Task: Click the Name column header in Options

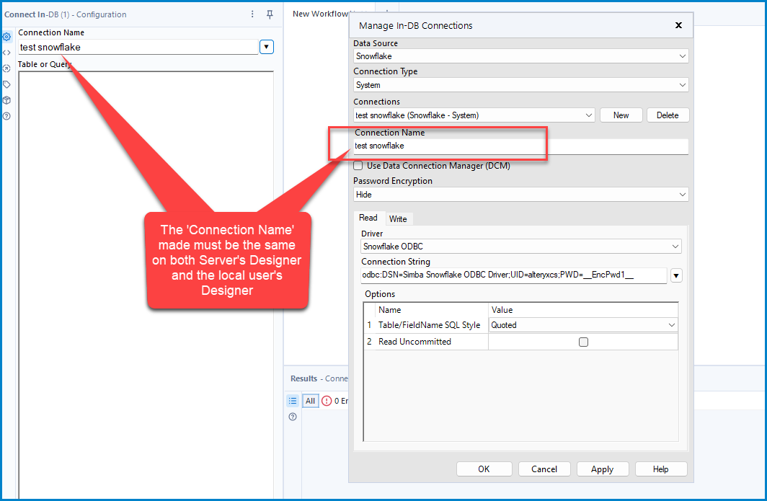Action: pos(432,310)
